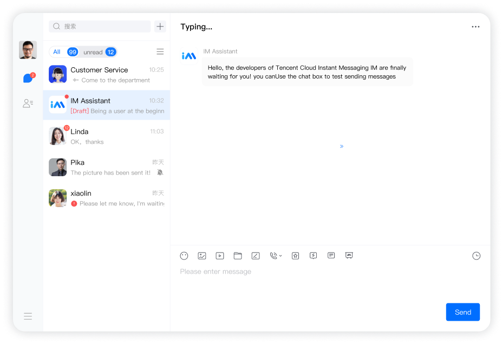Open the hamburger menu at sidebar bottom
The width and height of the screenshot is (502, 343).
(x=28, y=316)
